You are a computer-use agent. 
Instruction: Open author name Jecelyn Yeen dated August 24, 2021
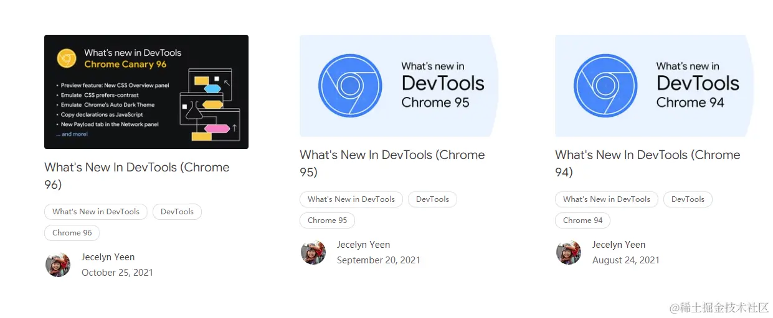coord(619,245)
